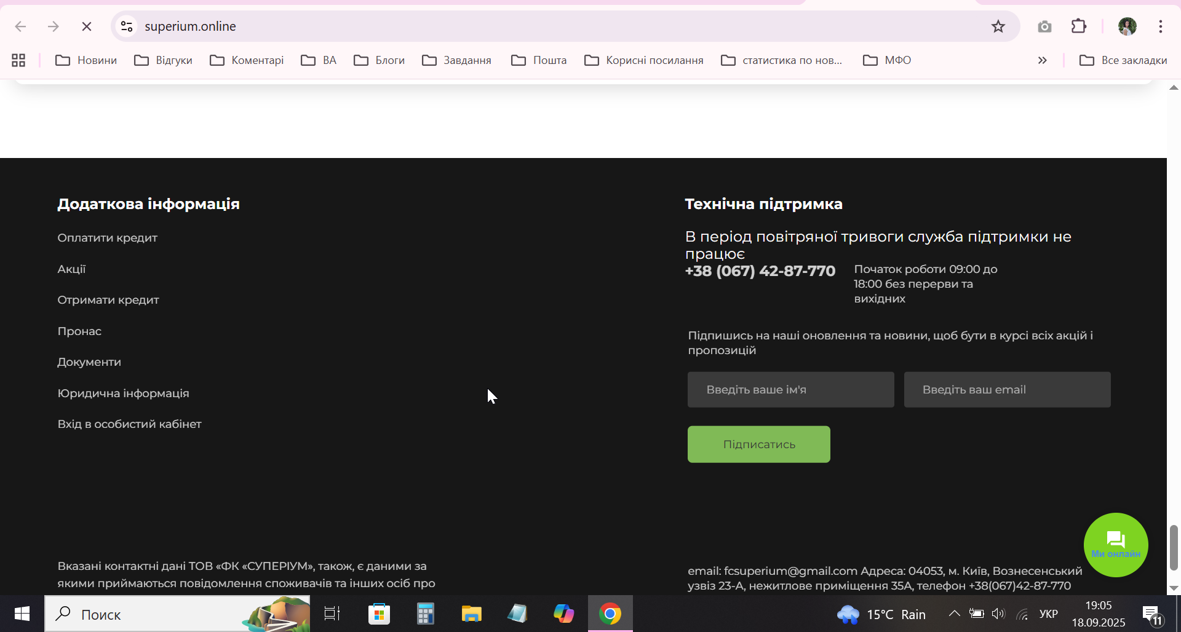This screenshot has width=1181, height=632.
Task: Open Microsoft Store from the taskbar
Action: (x=379, y=614)
